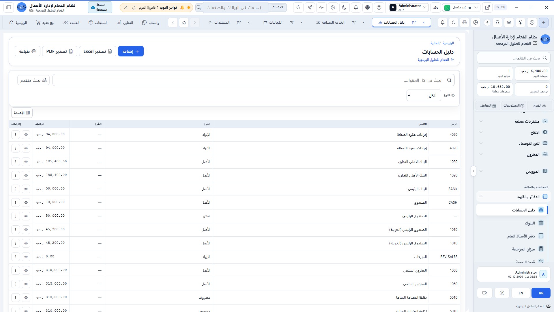554x312 pixels.
Task: Click the headset support icon
Action: pos(497,23)
